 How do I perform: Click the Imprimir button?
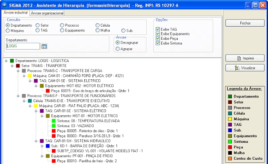245,58
